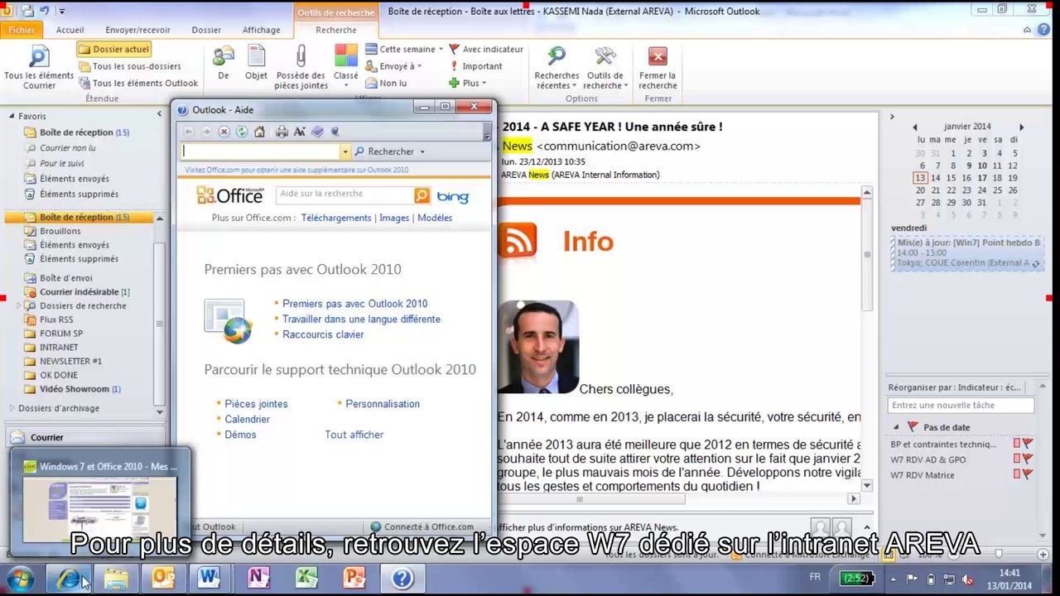The width and height of the screenshot is (1060, 596).
Task: Switch to the Dossier tab
Action: [206, 30]
